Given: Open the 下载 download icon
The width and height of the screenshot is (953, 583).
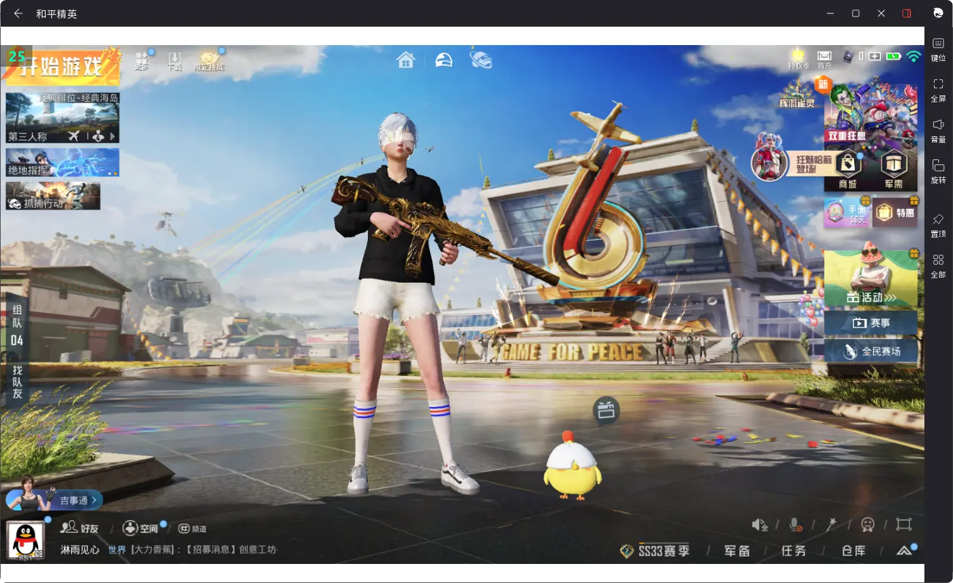Looking at the screenshot, I should [x=174, y=61].
